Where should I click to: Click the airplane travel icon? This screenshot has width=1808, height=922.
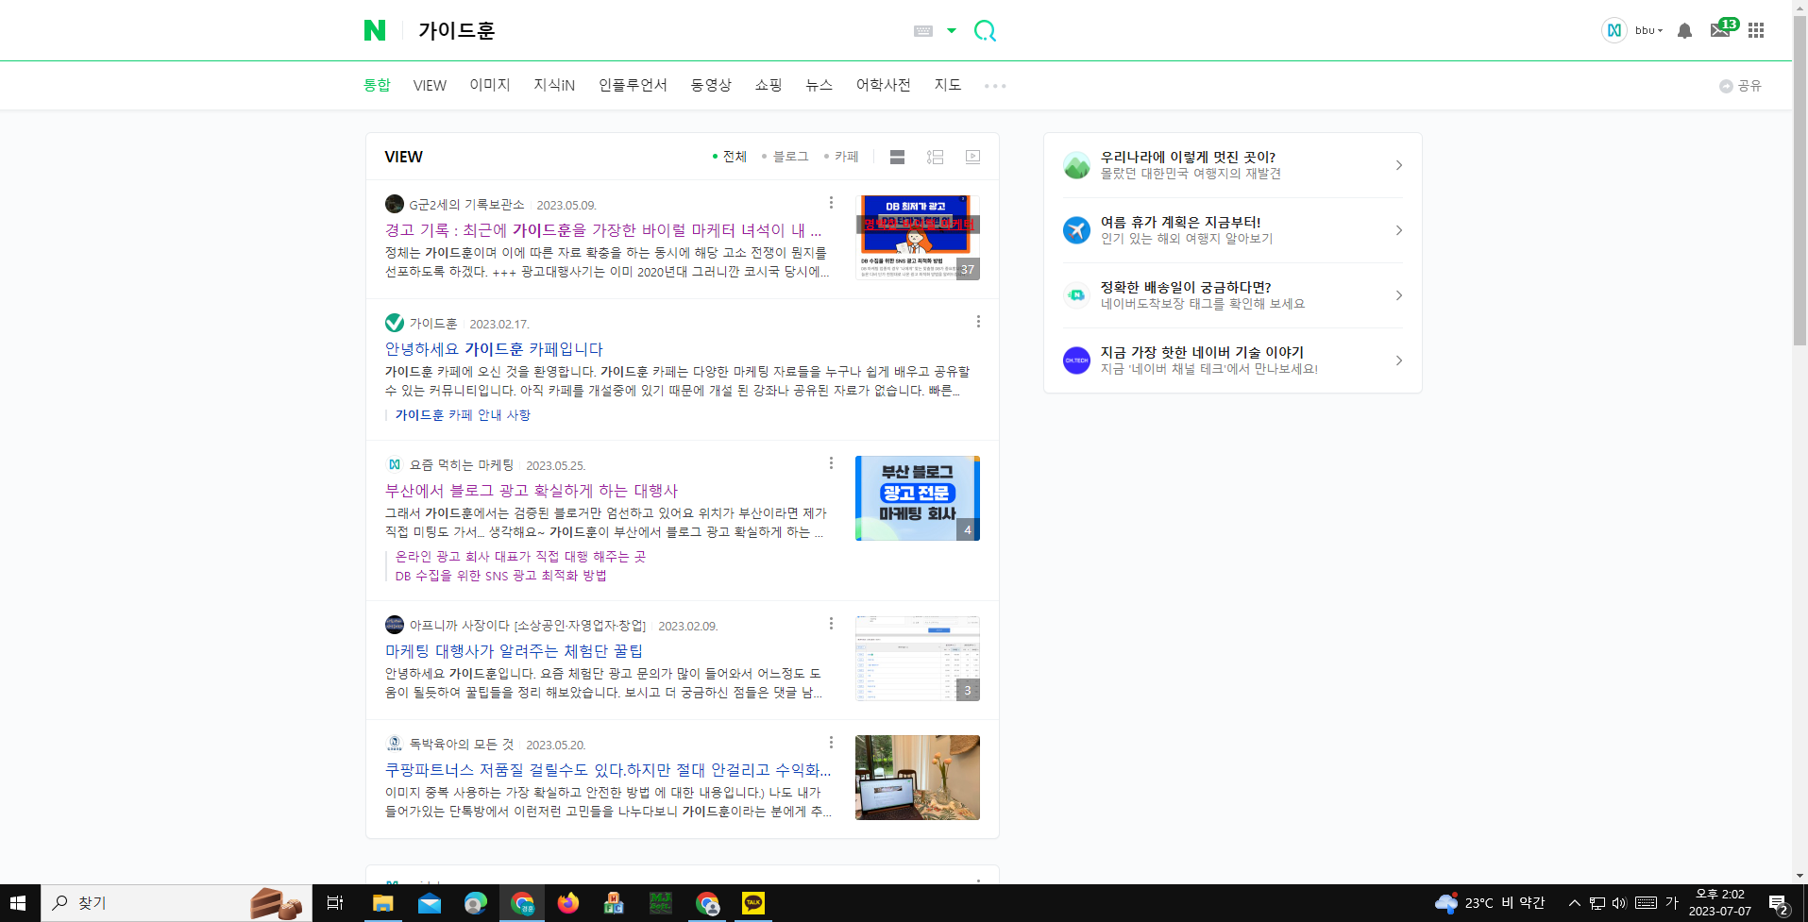(1076, 230)
